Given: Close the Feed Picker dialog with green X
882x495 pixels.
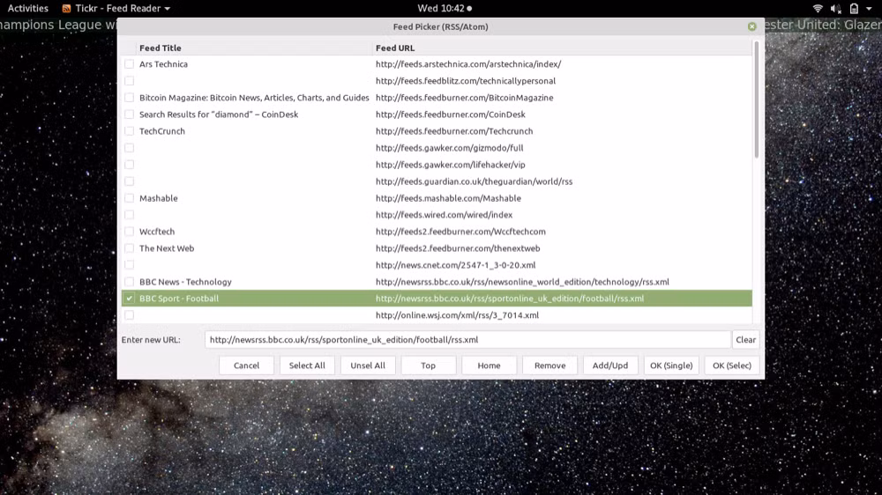Looking at the screenshot, I should point(752,26).
